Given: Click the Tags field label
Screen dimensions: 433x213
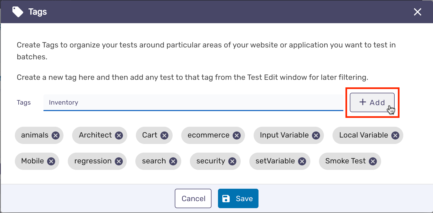Looking at the screenshot, I should (24, 103).
